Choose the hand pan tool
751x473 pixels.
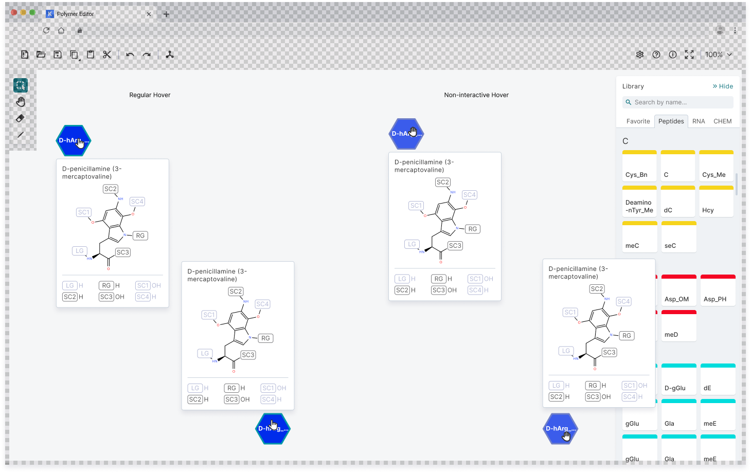coord(21,102)
